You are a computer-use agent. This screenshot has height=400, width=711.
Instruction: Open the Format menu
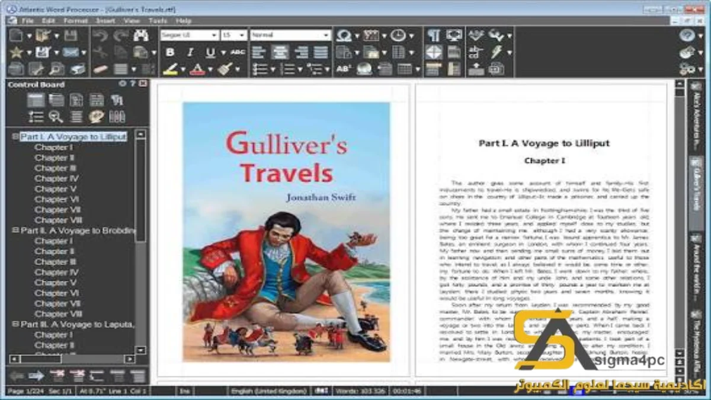pos(75,21)
